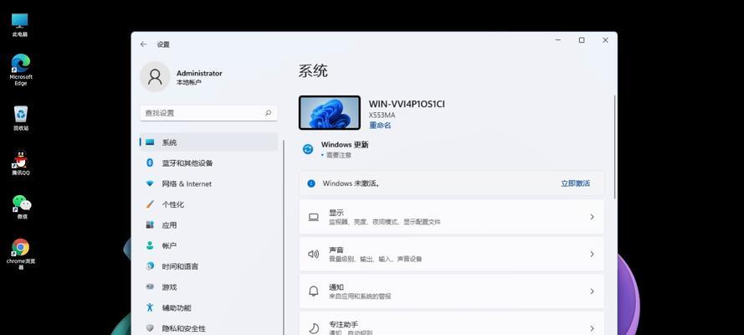Click the time and language globe icon
The width and height of the screenshot is (744, 335).
[x=150, y=266]
